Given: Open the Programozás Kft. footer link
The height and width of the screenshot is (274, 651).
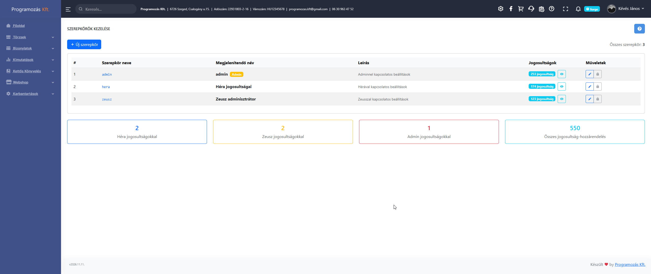Looking at the screenshot, I should click(x=630, y=264).
